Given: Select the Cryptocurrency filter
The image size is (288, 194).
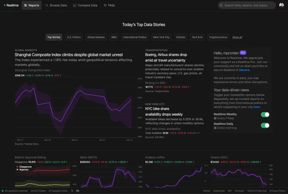Looking at the screenshot, I should coord(218,37).
